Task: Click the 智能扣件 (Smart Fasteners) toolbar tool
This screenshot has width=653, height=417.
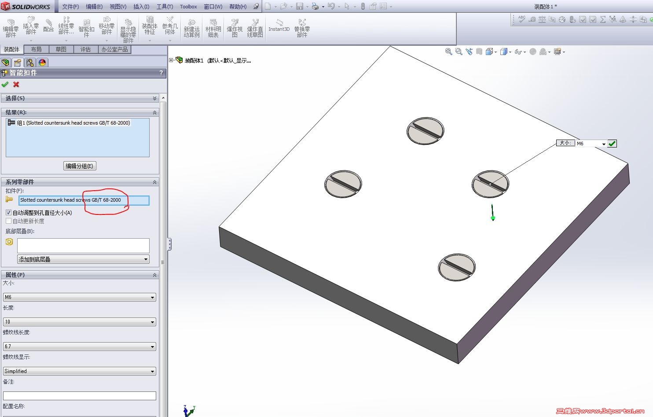Action: (86, 28)
